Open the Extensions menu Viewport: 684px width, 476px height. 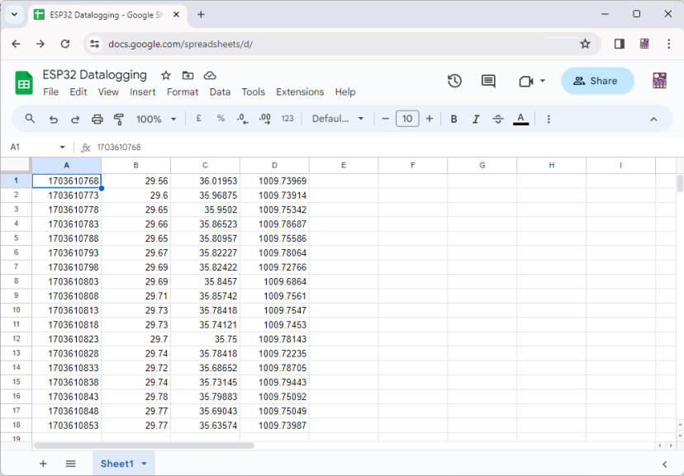click(x=300, y=92)
